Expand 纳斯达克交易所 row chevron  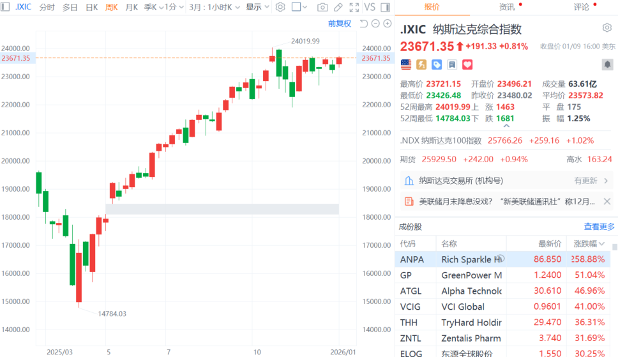pos(606,181)
